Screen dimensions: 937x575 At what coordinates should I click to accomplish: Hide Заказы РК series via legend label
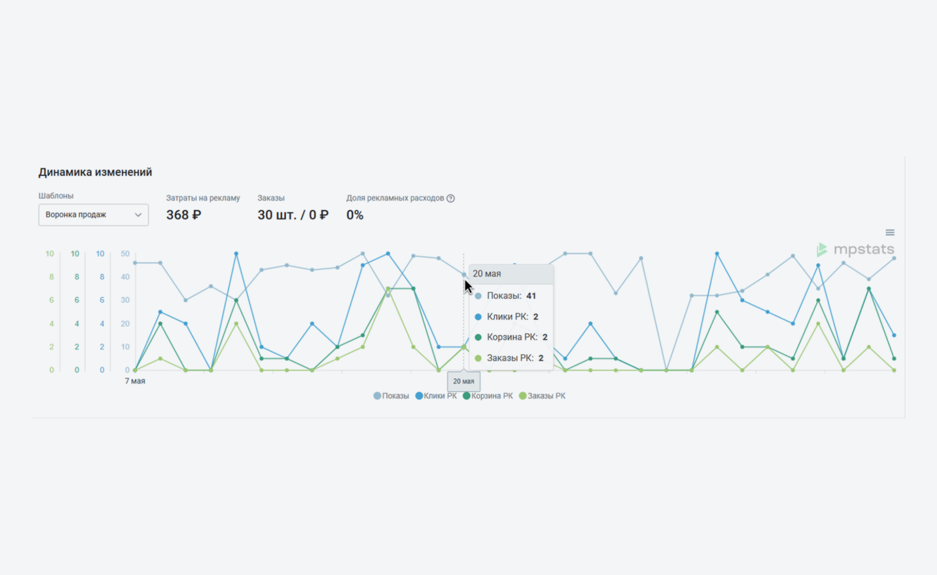point(546,396)
